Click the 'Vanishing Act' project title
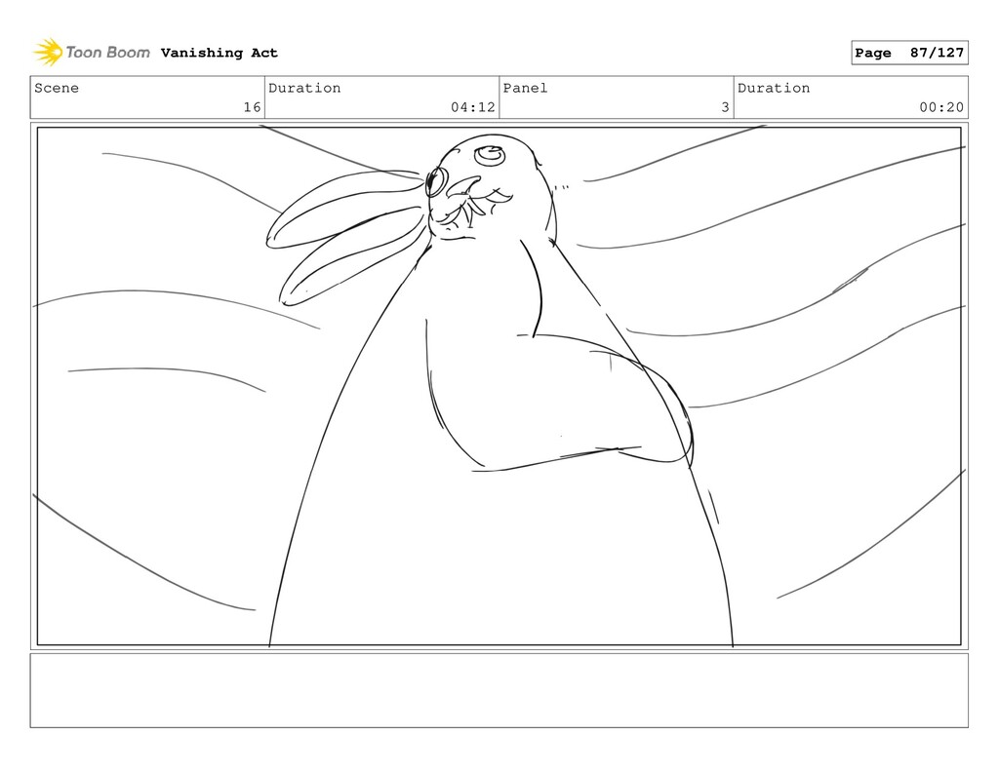The height and width of the screenshot is (773, 999). (220, 53)
